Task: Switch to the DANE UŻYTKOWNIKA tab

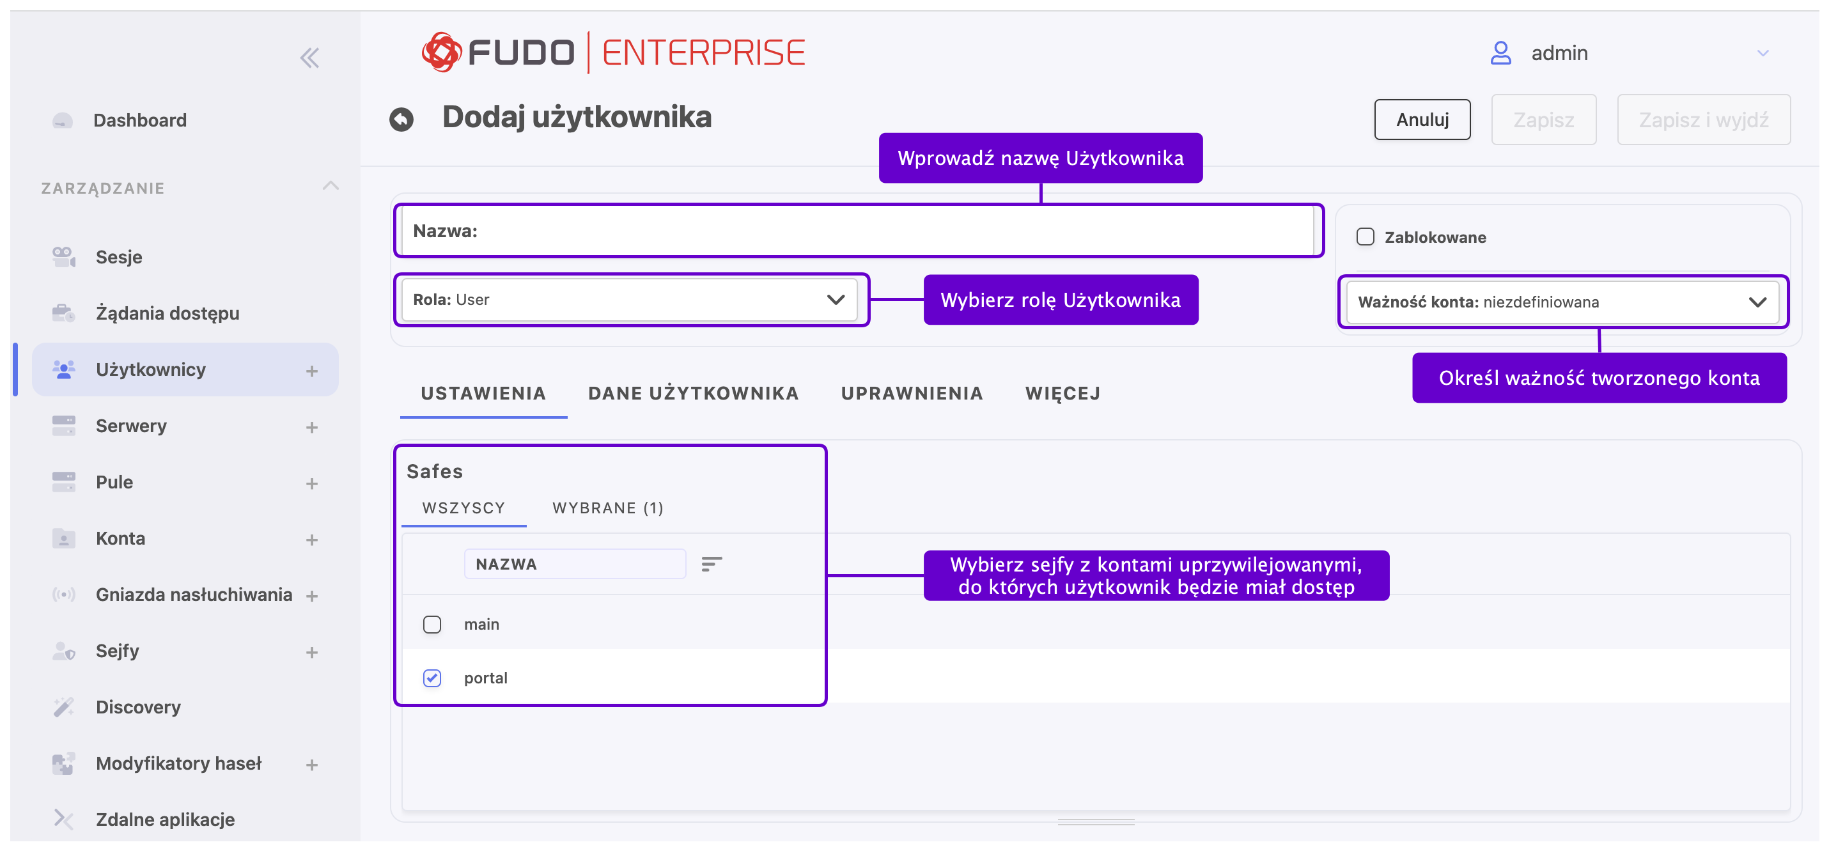Action: [693, 393]
